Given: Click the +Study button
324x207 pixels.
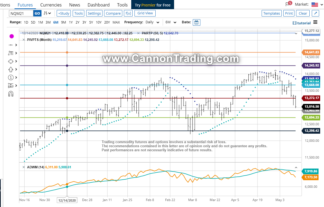Looking at the screenshot, I should point(64,13).
